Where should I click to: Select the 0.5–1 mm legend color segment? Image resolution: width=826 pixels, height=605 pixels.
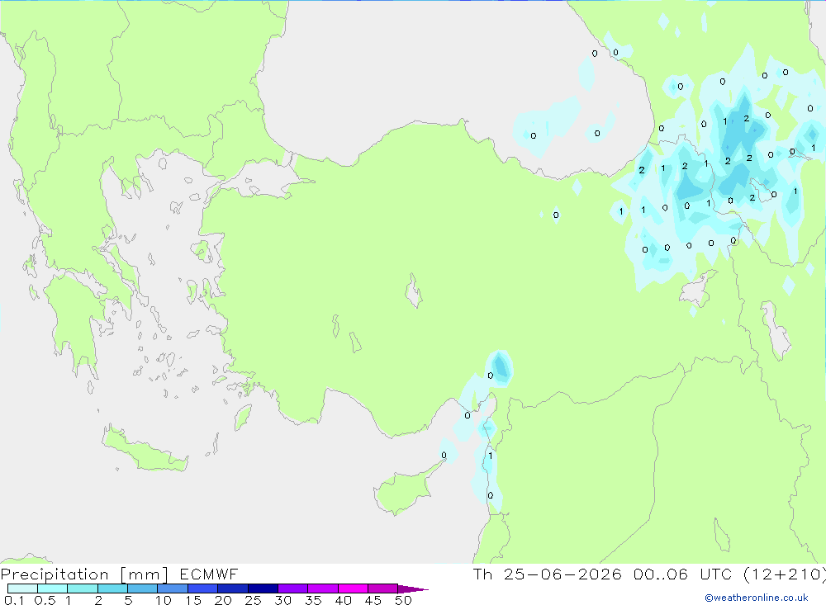coord(52,588)
